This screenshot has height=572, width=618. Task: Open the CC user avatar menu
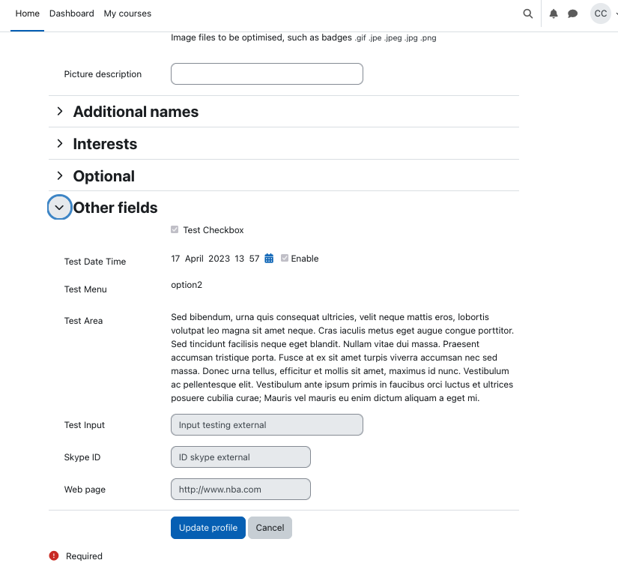click(600, 13)
